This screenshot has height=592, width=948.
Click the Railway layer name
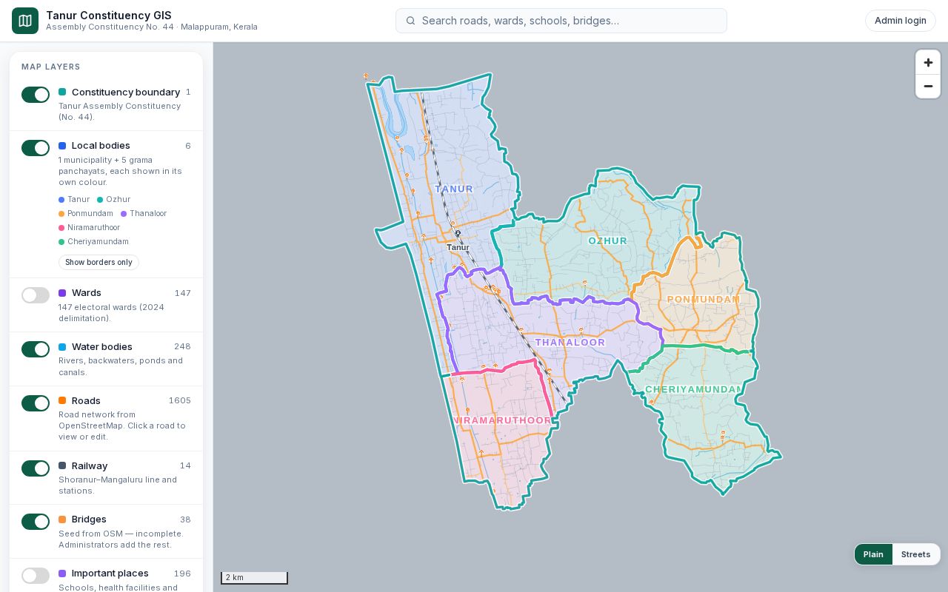click(90, 466)
